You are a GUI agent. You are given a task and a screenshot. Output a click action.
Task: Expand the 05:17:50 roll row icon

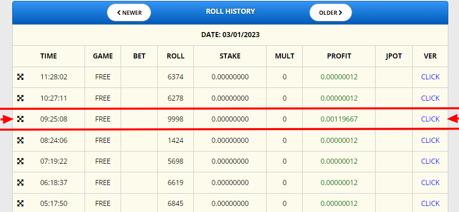pyautogui.click(x=20, y=203)
